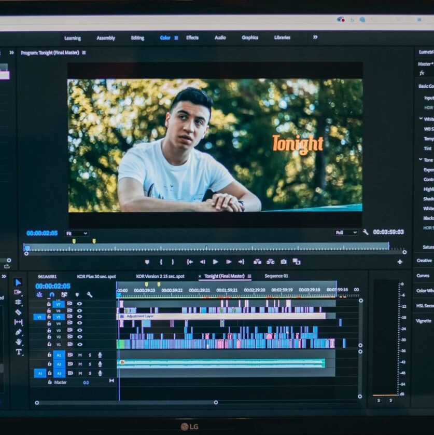Screen dimensions: 434x435
Task: Select the Hand tool
Action: point(19,342)
